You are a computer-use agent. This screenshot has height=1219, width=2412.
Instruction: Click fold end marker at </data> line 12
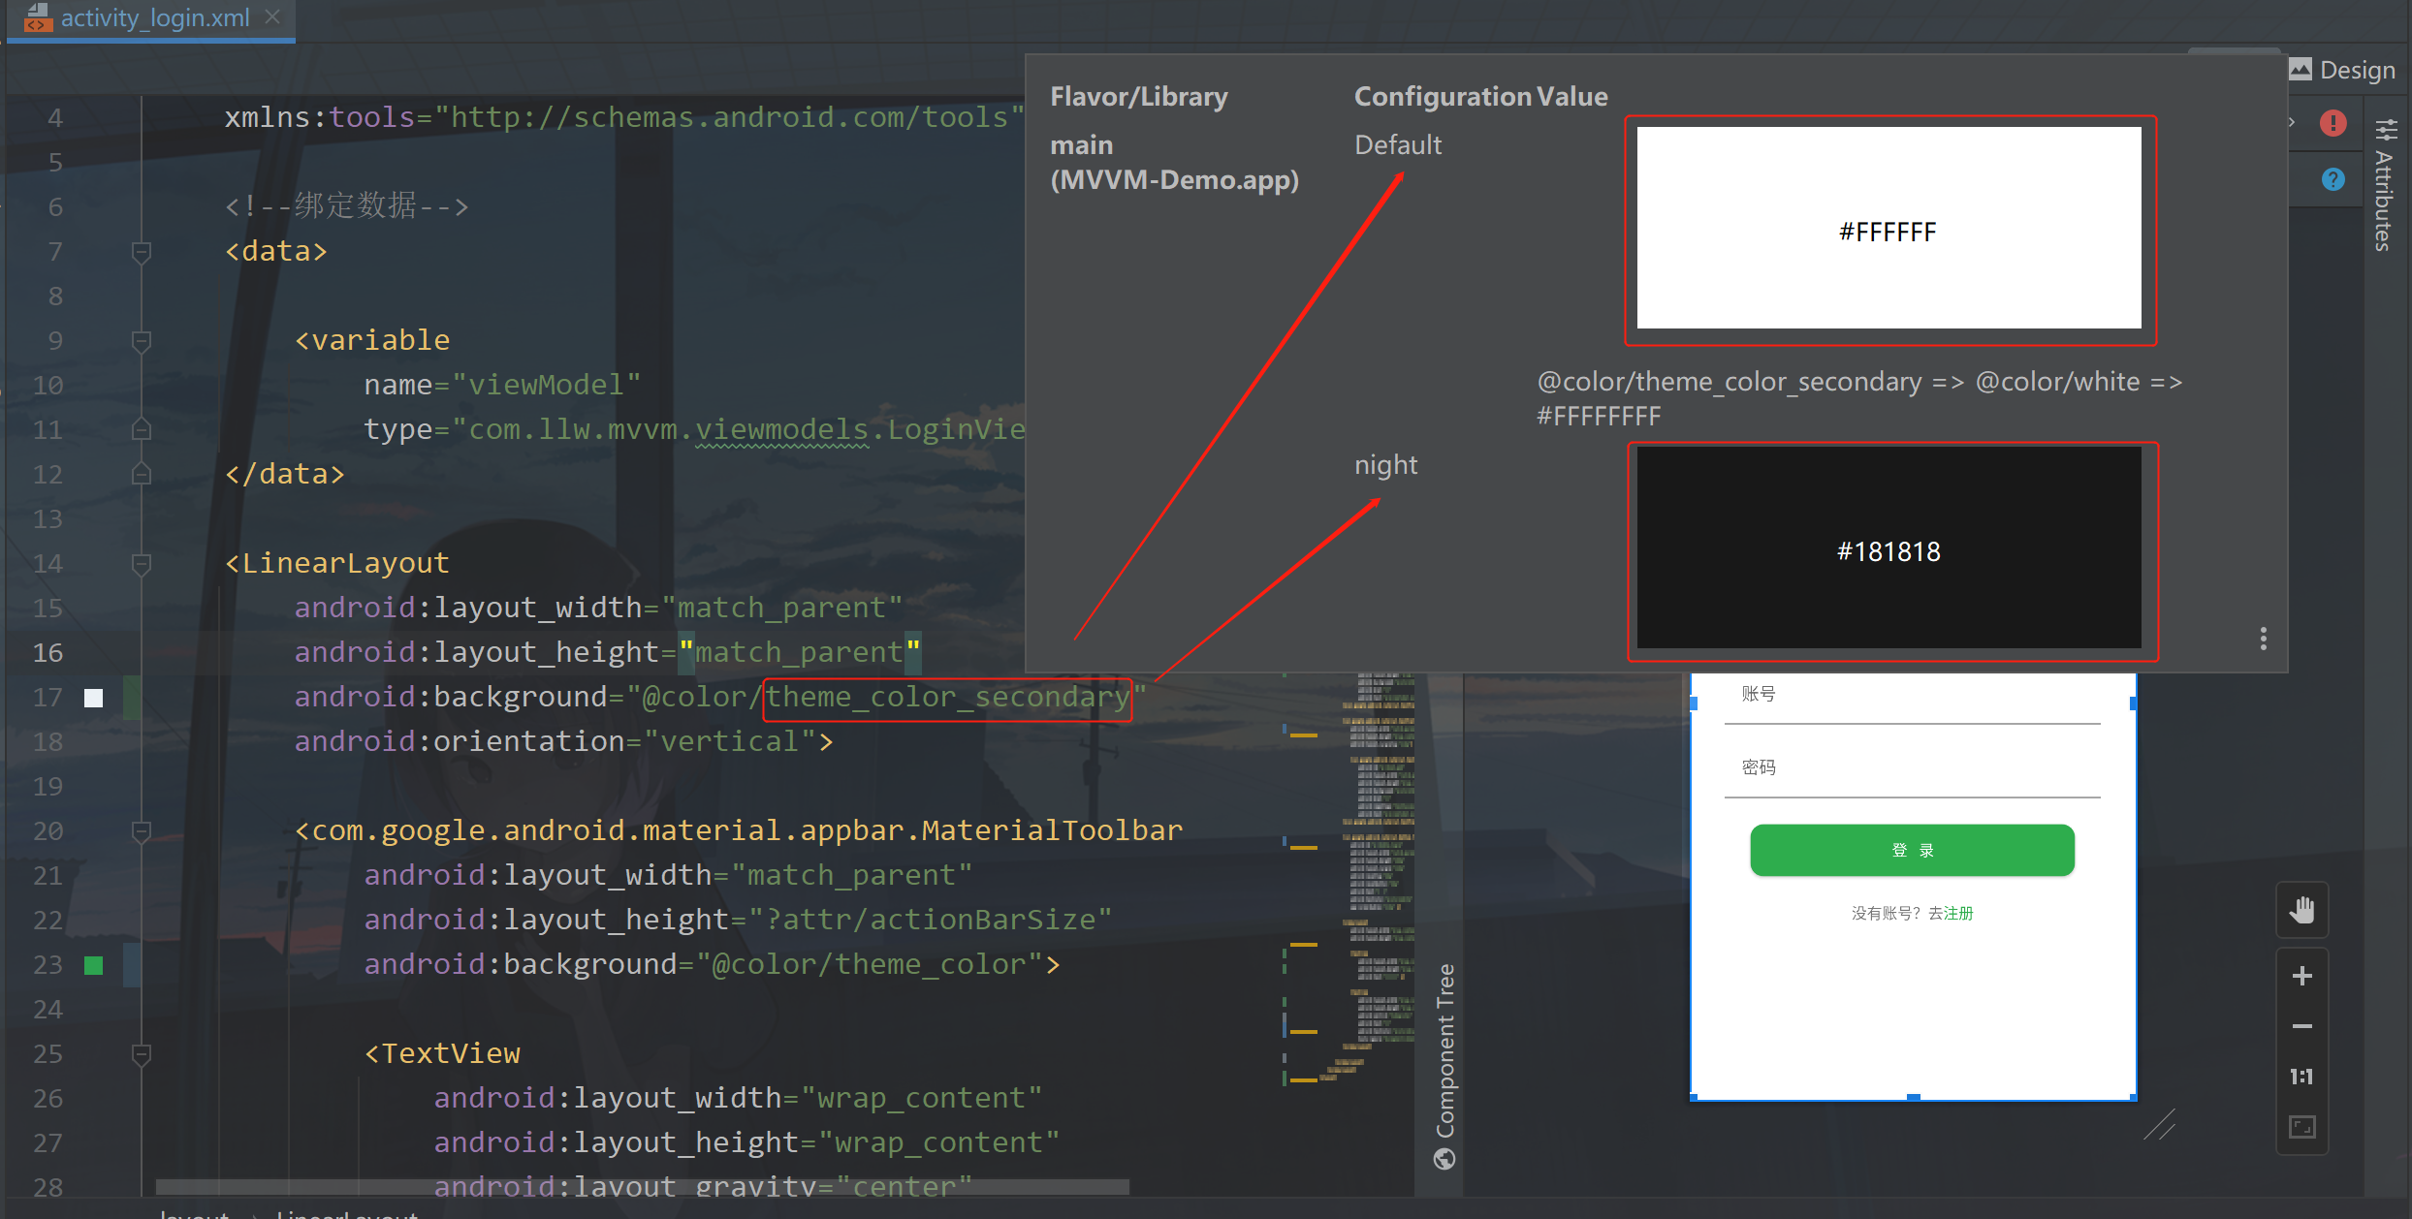click(141, 474)
